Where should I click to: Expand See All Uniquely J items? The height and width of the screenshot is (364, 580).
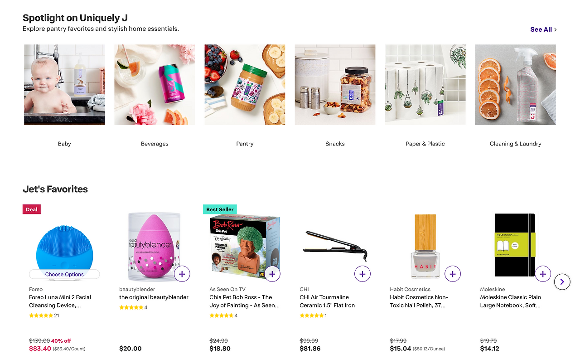coord(543,29)
